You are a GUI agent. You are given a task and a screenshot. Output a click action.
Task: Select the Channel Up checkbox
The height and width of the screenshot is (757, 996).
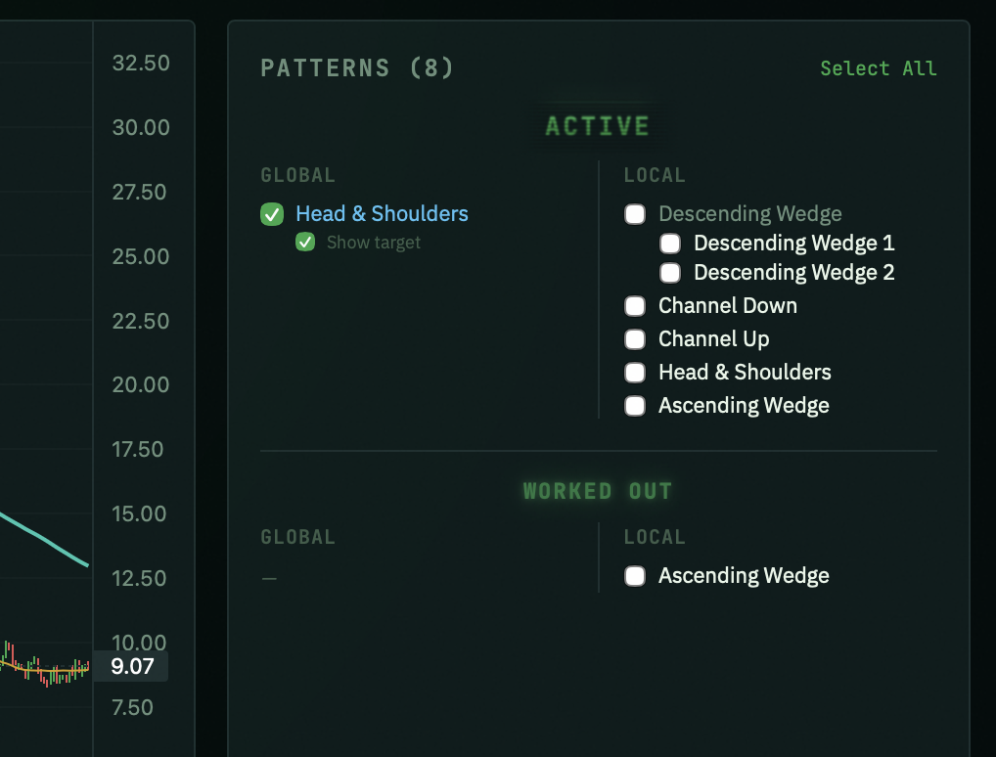point(635,339)
